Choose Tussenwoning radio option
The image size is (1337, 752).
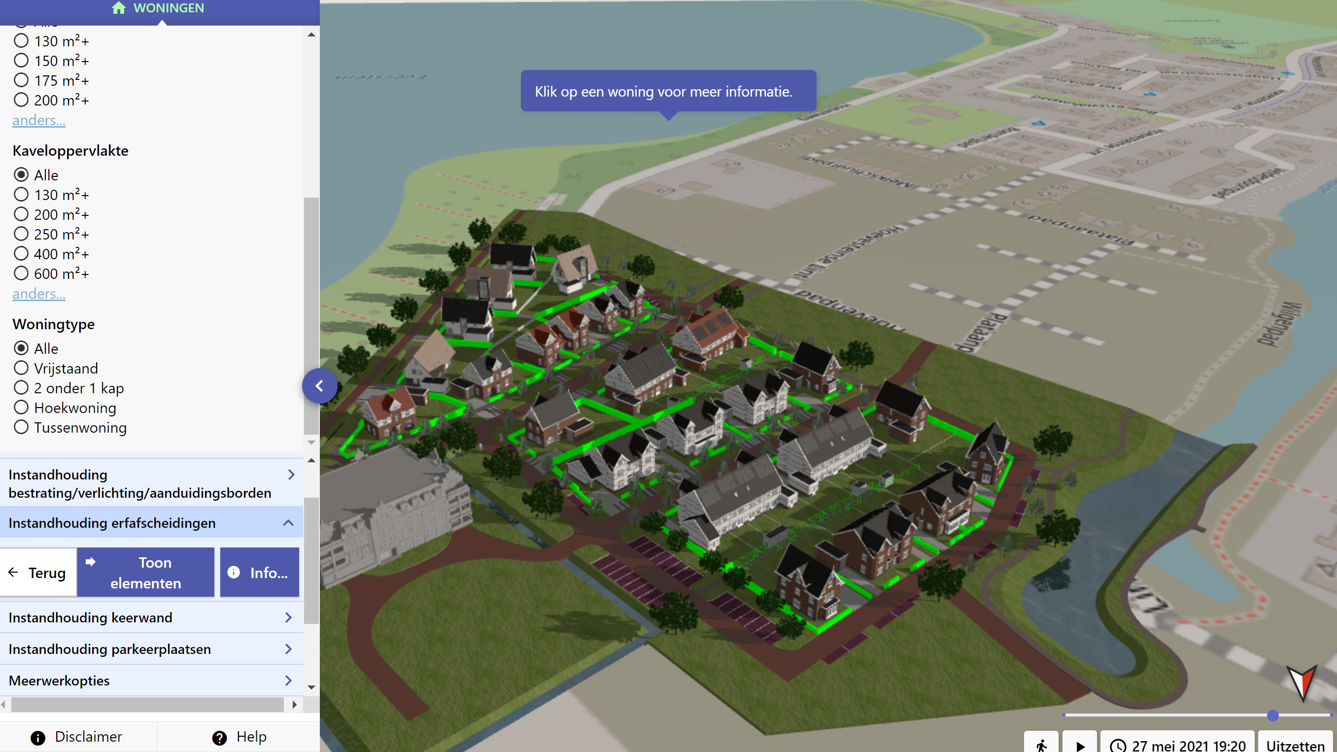click(21, 427)
